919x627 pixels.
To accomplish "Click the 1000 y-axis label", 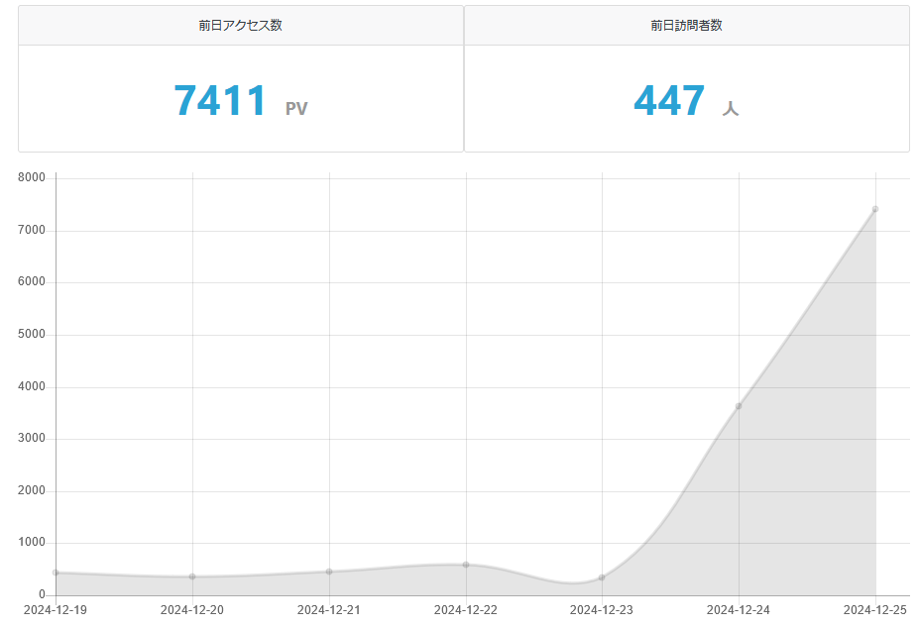I will 32,542.
